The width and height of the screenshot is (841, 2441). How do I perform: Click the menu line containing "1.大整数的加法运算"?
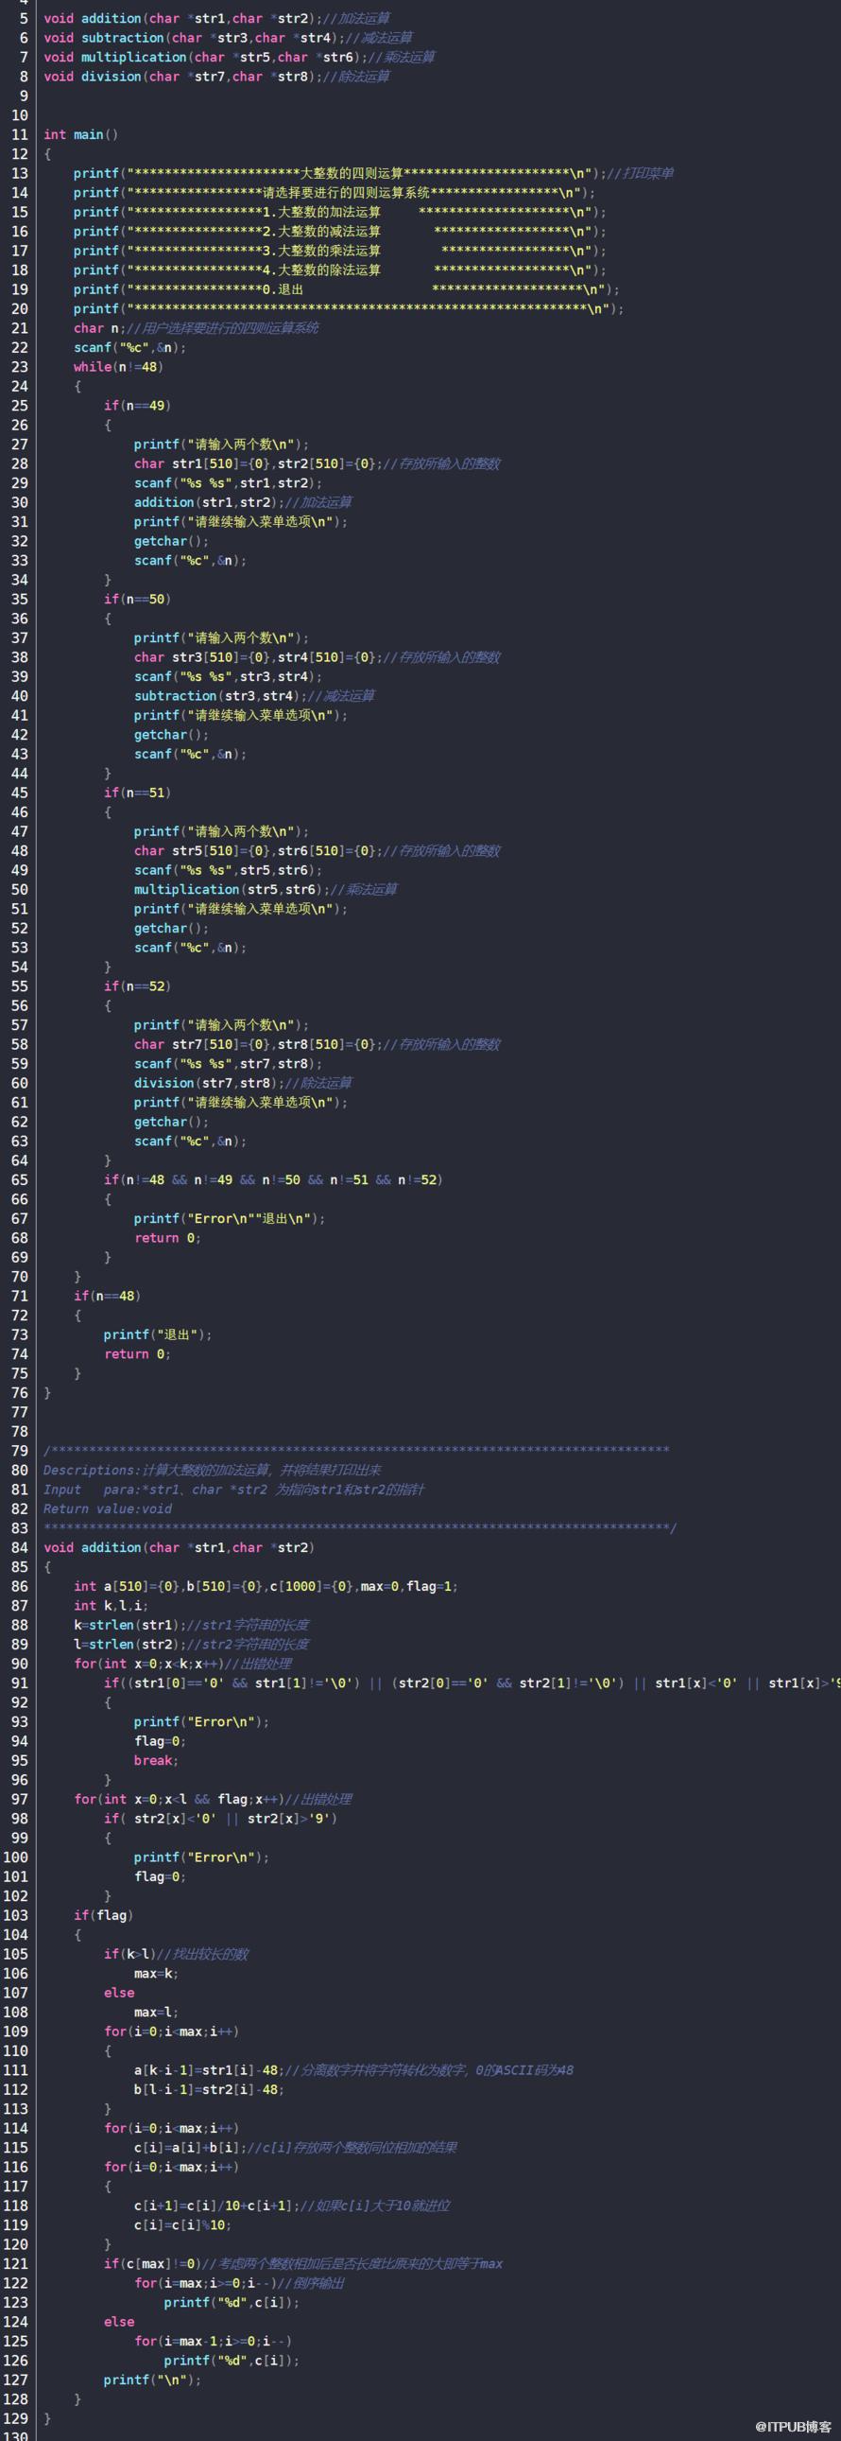pos(340,212)
